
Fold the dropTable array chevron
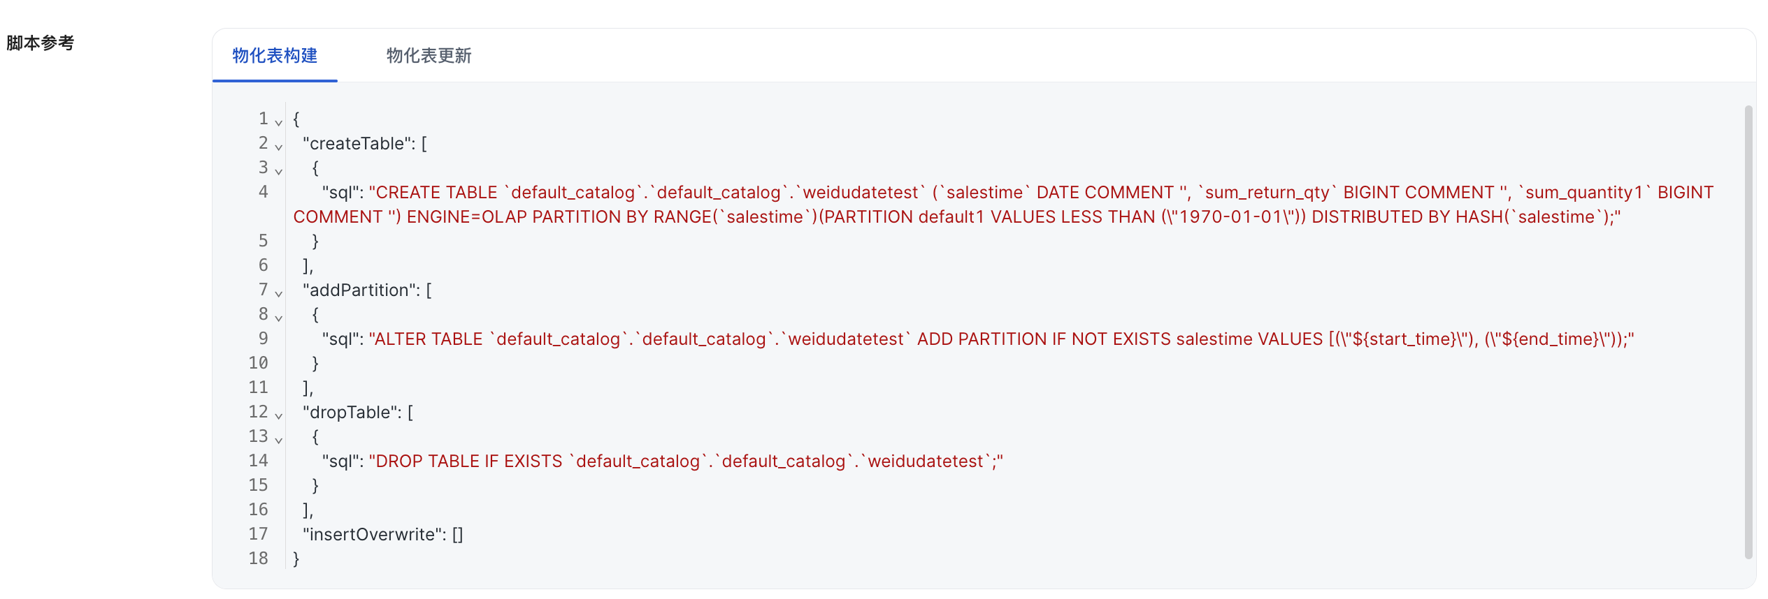(x=278, y=415)
